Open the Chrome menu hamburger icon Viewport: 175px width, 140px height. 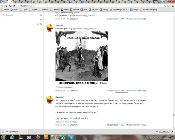pyautogui.click(x=172, y=6)
